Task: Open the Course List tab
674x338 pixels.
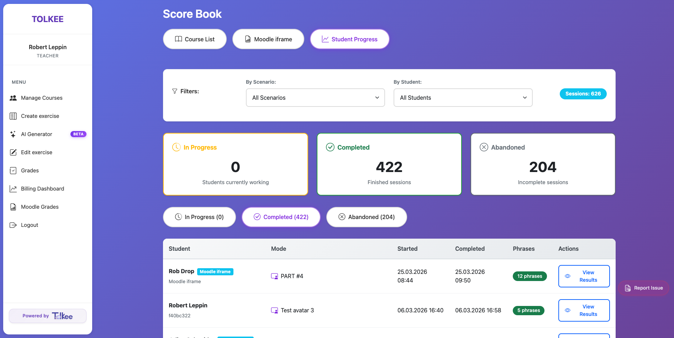Action: [195, 39]
